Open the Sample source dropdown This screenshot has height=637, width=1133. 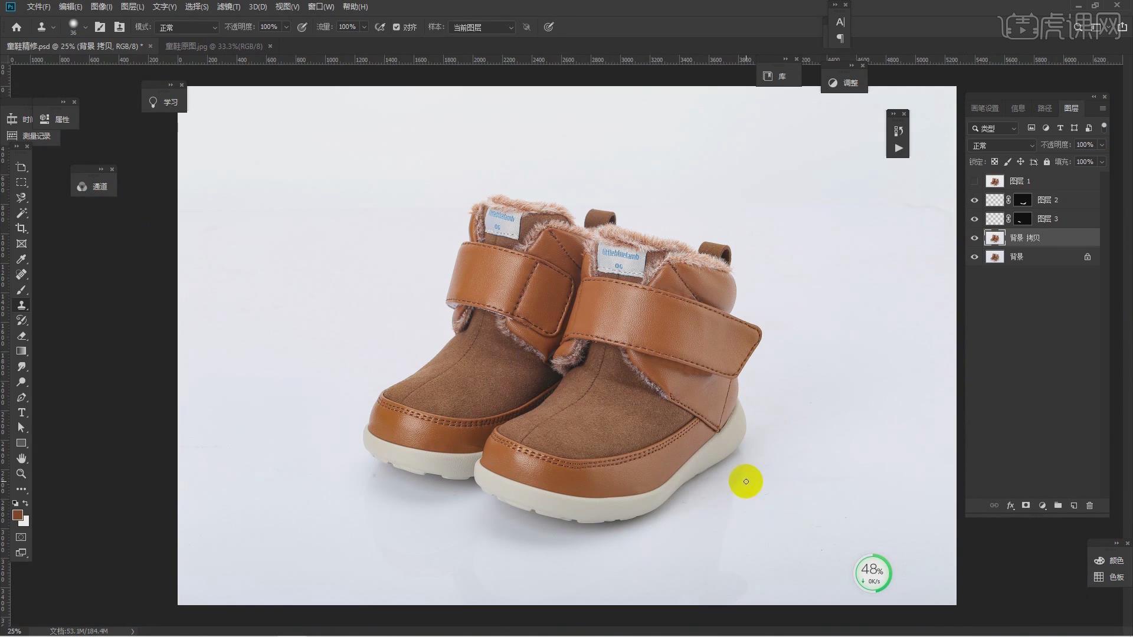[x=482, y=27]
